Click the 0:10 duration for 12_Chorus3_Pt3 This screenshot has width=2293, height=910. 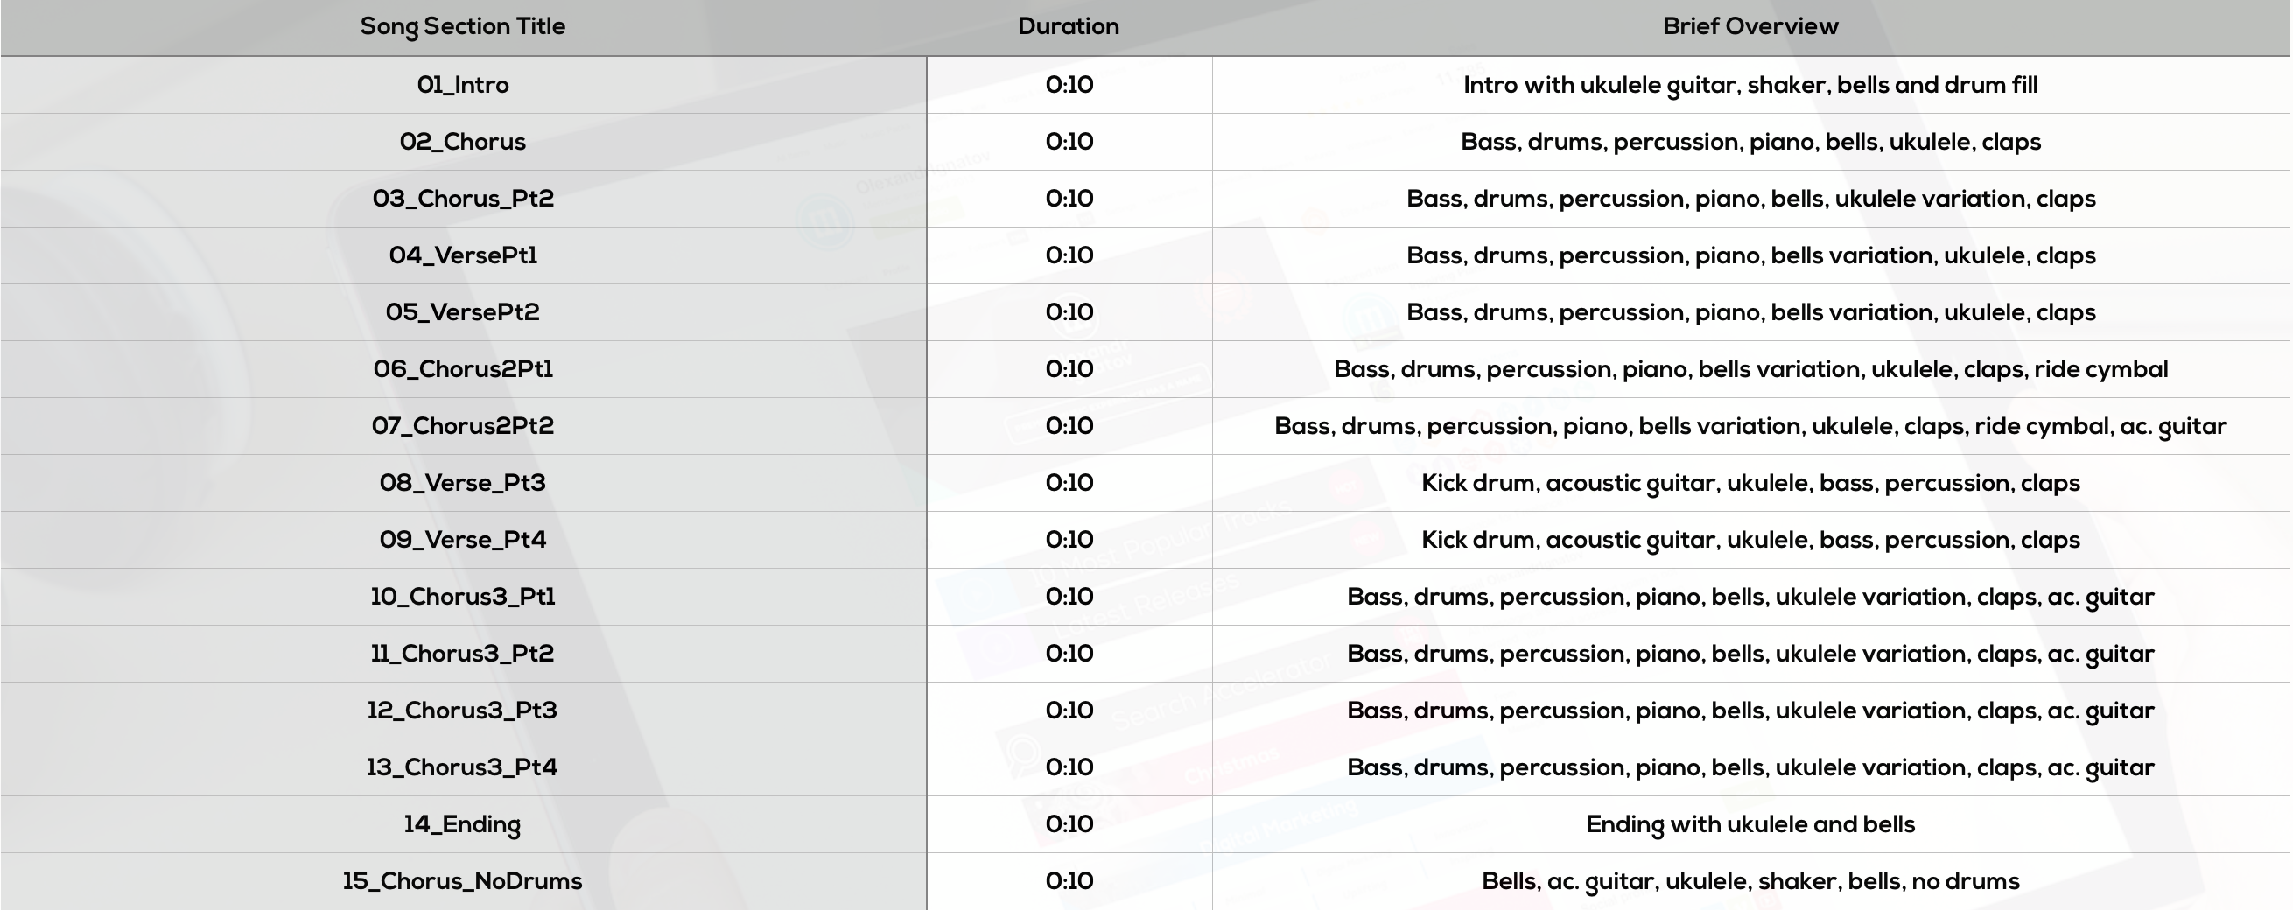(1069, 710)
